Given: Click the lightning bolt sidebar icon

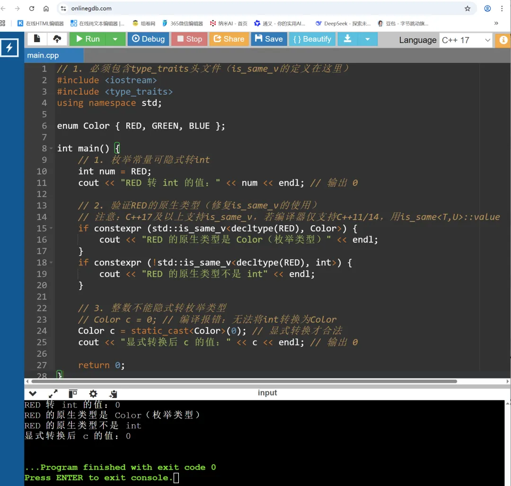Looking at the screenshot, I should (10, 47).
